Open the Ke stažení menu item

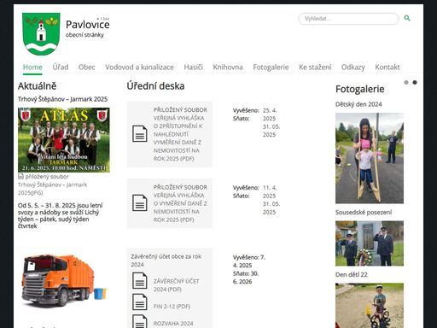(x=315, y=67)
